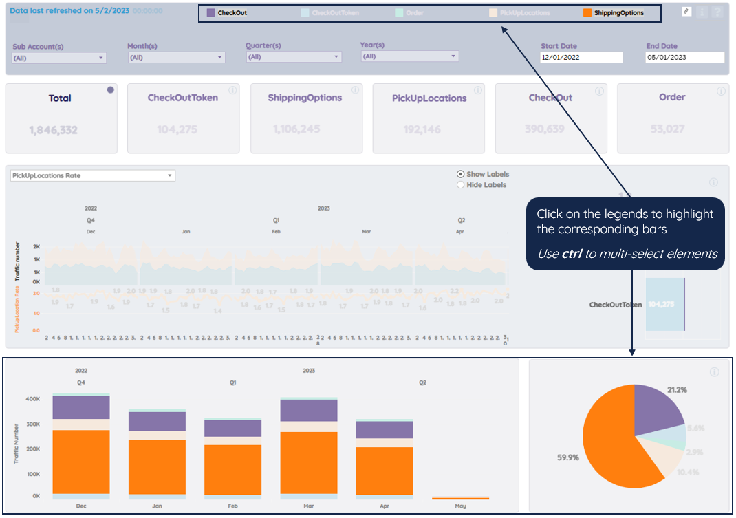This screenshot has height=518, width=736.
Task: Click the Feb orange ShippingOptions bar segment
Action: [232, 470]
